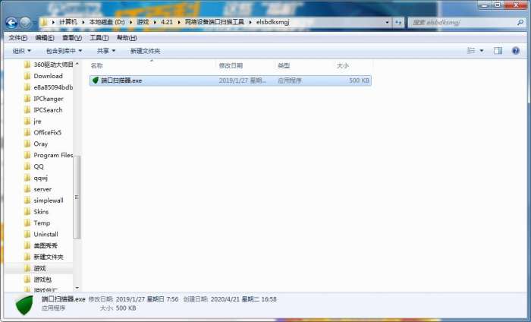Open the Skins folder in the tree

click(x=36, y=212)
